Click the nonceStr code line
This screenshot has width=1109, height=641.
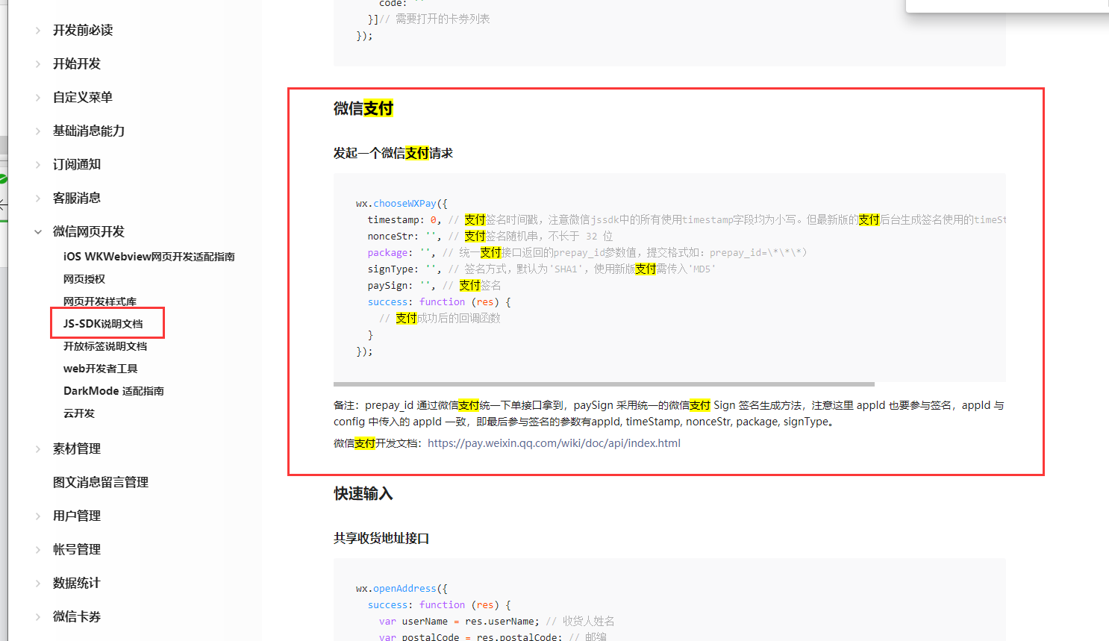490,236
